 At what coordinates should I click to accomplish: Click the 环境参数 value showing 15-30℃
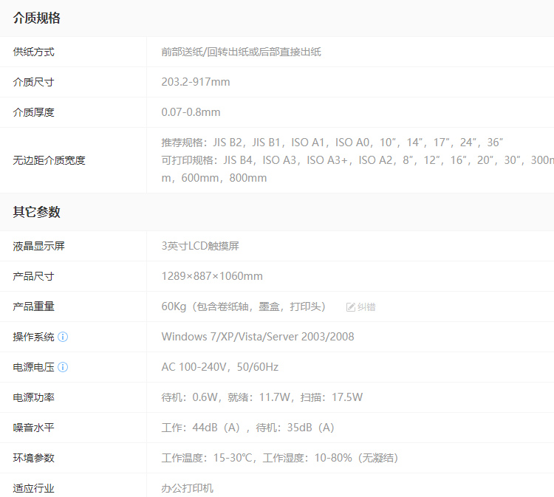pos(280,458)
